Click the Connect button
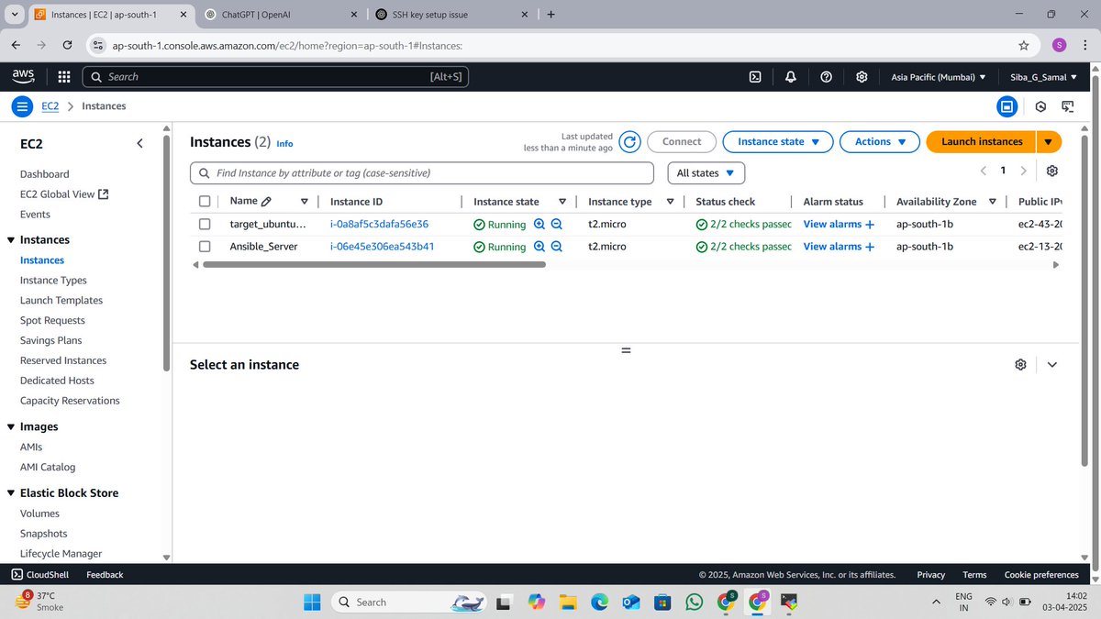1101x619 pixels. 682,142
